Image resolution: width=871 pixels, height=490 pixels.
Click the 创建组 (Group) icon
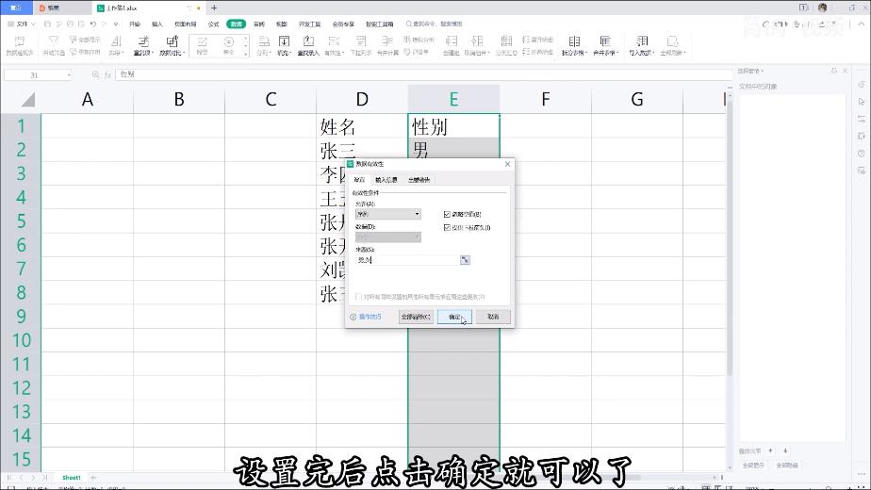pyautogui.click(x=451, y=42)
